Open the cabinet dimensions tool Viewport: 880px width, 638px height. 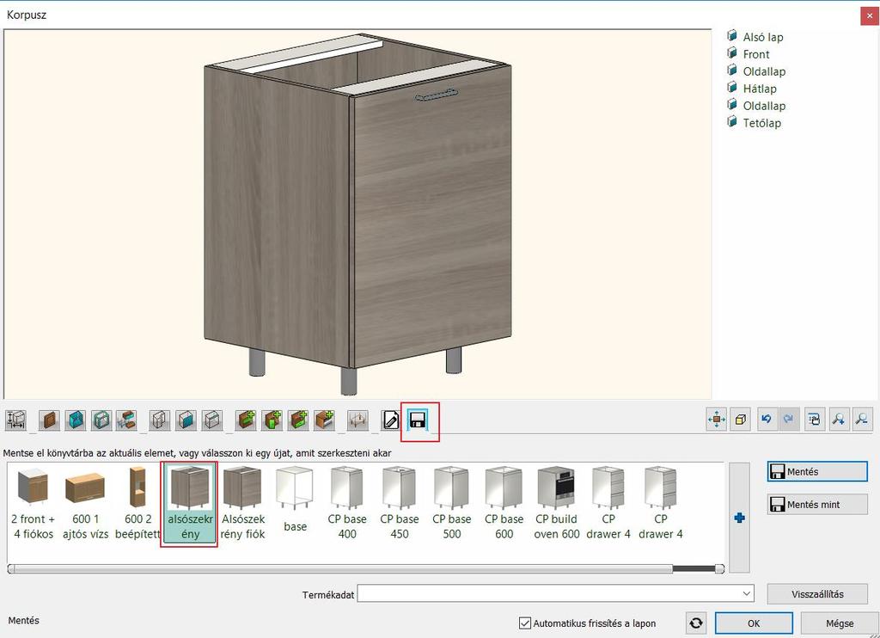pos(15,420)
